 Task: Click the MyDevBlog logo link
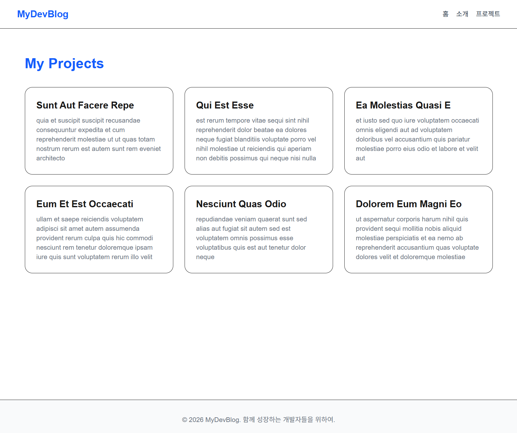tap(43, 14)
